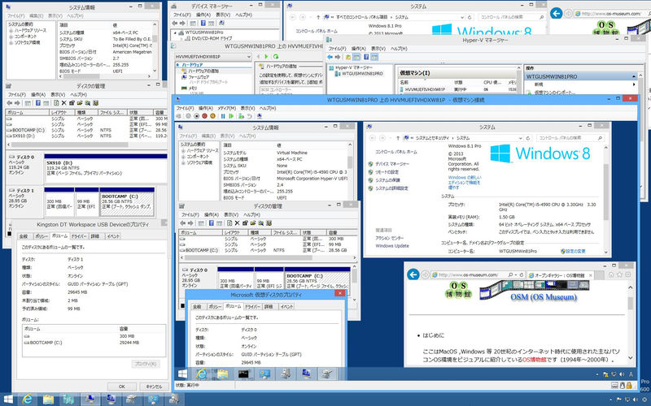Viewport: 651px width, 406px height.
Task: Select BOOTCAMP (C:) partition in host Disk 1
Action: [127, 201]
